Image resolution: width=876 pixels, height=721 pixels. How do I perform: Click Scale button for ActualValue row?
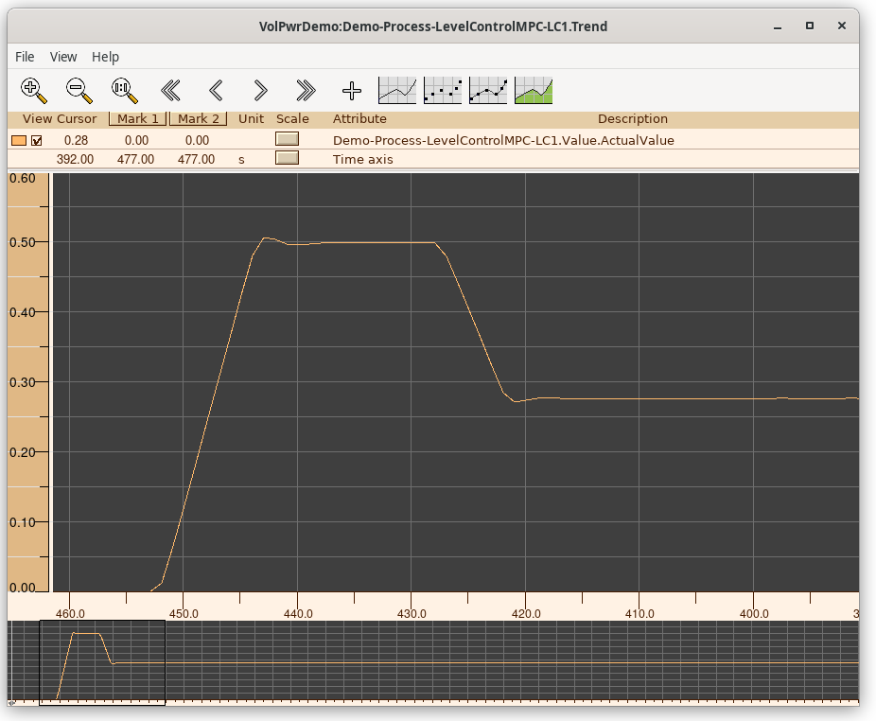click(x=288, y=139)
